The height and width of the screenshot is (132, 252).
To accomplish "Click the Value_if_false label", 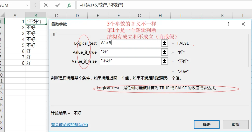I will click(84, 61).
